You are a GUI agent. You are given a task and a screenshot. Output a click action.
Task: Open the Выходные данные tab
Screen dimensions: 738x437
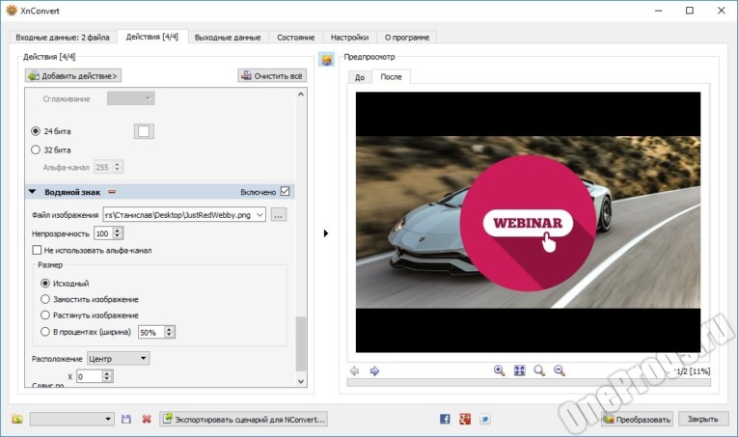[x=228, y=38]
